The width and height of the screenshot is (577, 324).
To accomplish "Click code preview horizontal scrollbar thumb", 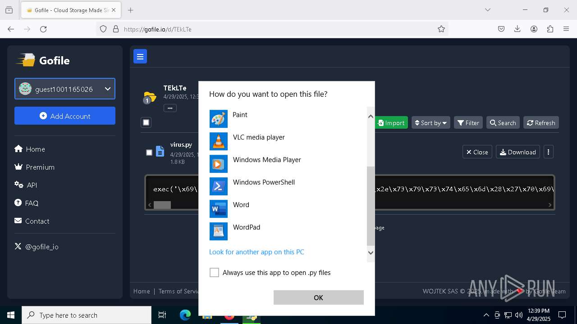I will 162,205.
